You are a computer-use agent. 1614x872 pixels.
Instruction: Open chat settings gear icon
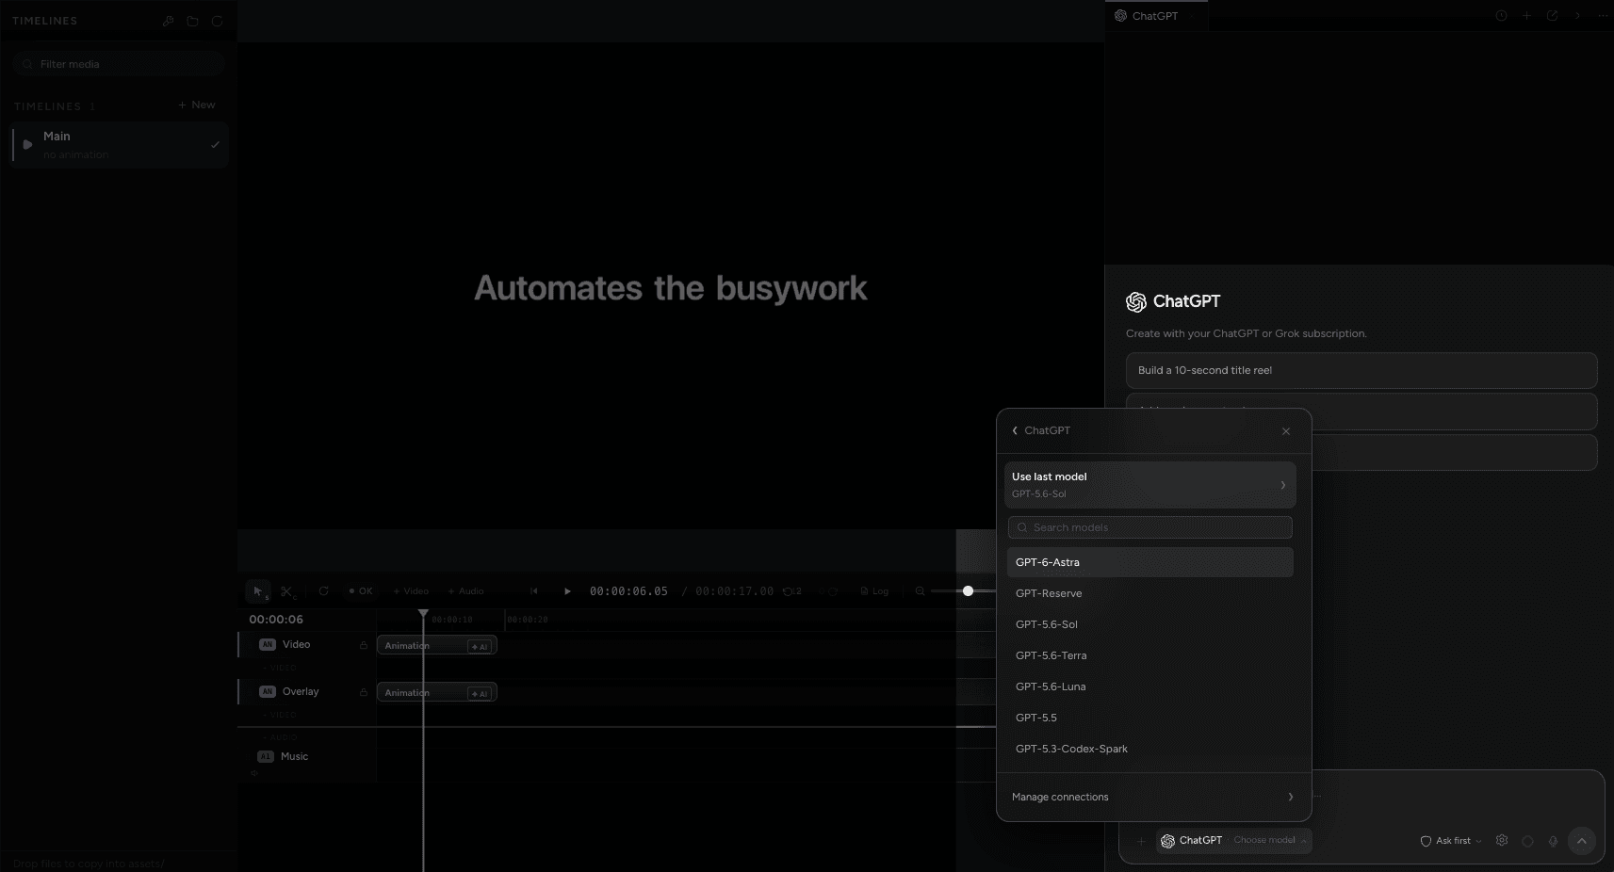coord(1502,841)
